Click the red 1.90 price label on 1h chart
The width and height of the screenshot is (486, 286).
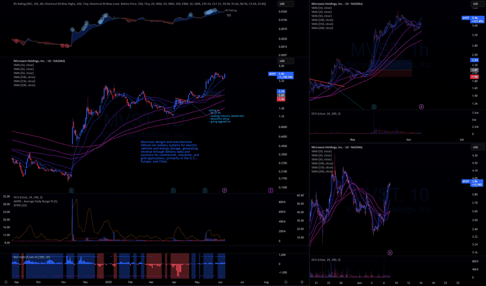click(x=475, y=76)
